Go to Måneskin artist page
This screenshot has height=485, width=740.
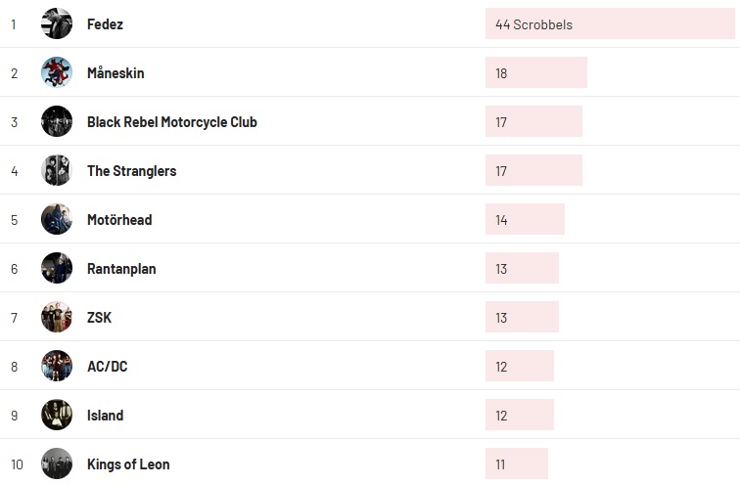click(x=116, y=73)
